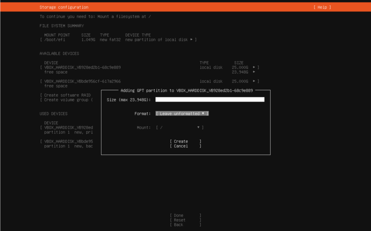Expand the VBOX_HARDDISK_VBbde956cf-617a2966 disk row arrow
The width and height of the screenshot is (371, 231).
[254, 81]
